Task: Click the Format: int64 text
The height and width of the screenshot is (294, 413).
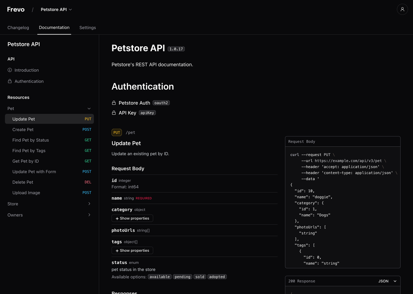Action: tap(125, 187)
